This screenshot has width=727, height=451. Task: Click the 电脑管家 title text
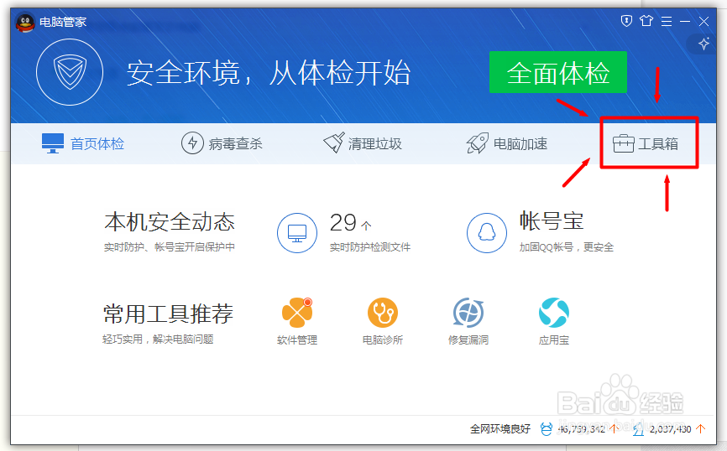pyautogui.click(x=63, y=22)
